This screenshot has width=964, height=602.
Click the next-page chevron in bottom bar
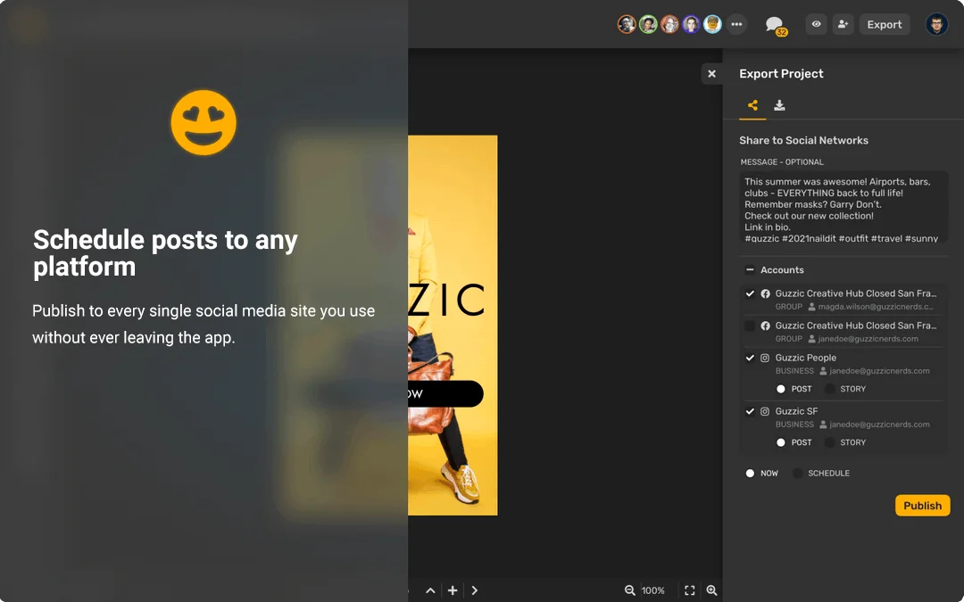475,590
